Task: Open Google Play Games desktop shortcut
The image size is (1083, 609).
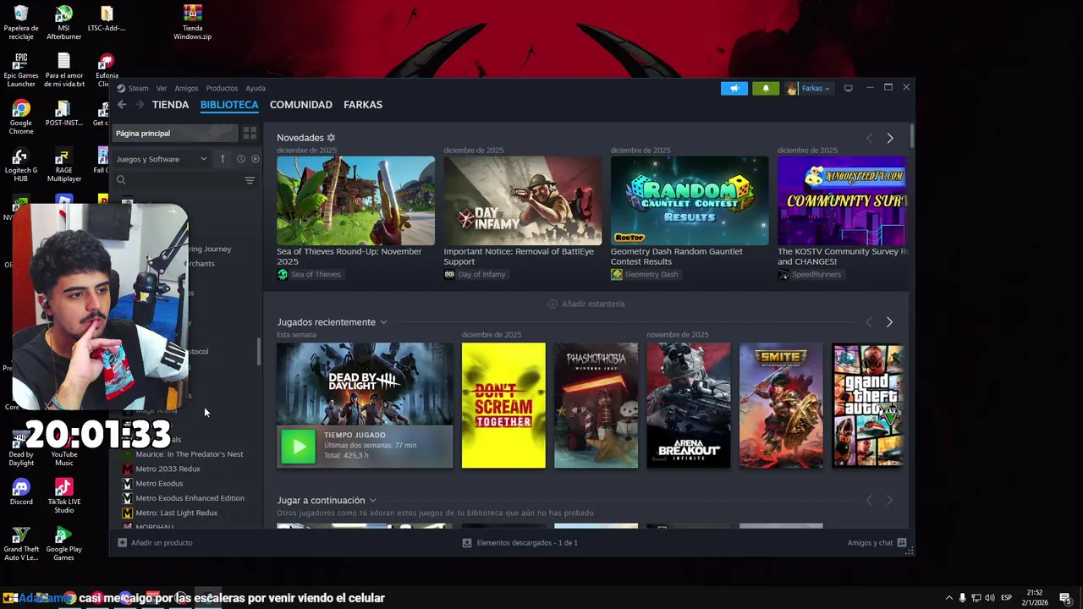Action: (x=63, y=543)
